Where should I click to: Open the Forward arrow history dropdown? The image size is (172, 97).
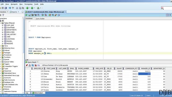click(x=34, y=8)
